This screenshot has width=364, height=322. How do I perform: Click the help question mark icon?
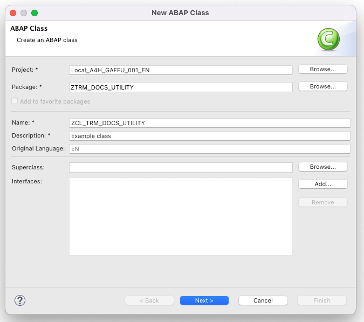[x=20, y=300]
